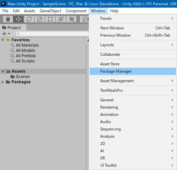
Task: Expand the Rendering submenu
Action: pyautogui.click(x=133, y=107)
